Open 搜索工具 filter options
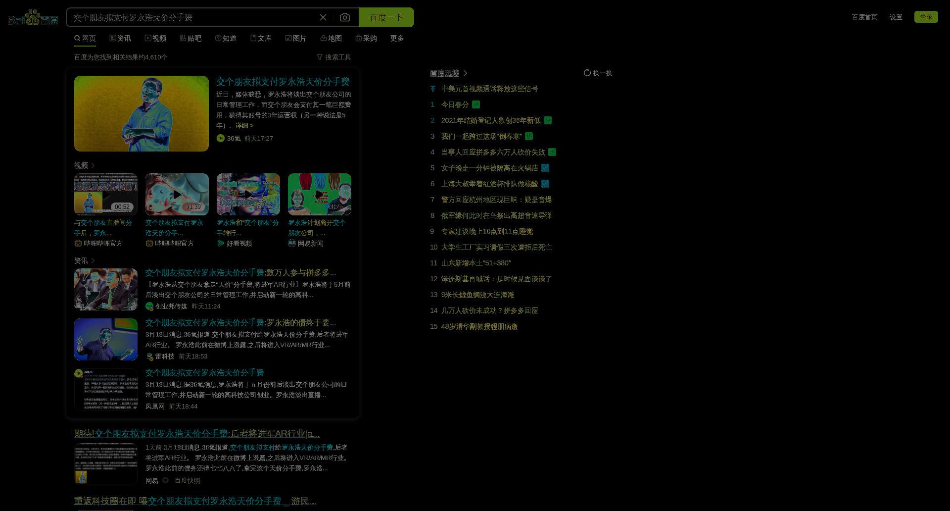Viewport: 950px width, 511px height. tap(334, 57)
